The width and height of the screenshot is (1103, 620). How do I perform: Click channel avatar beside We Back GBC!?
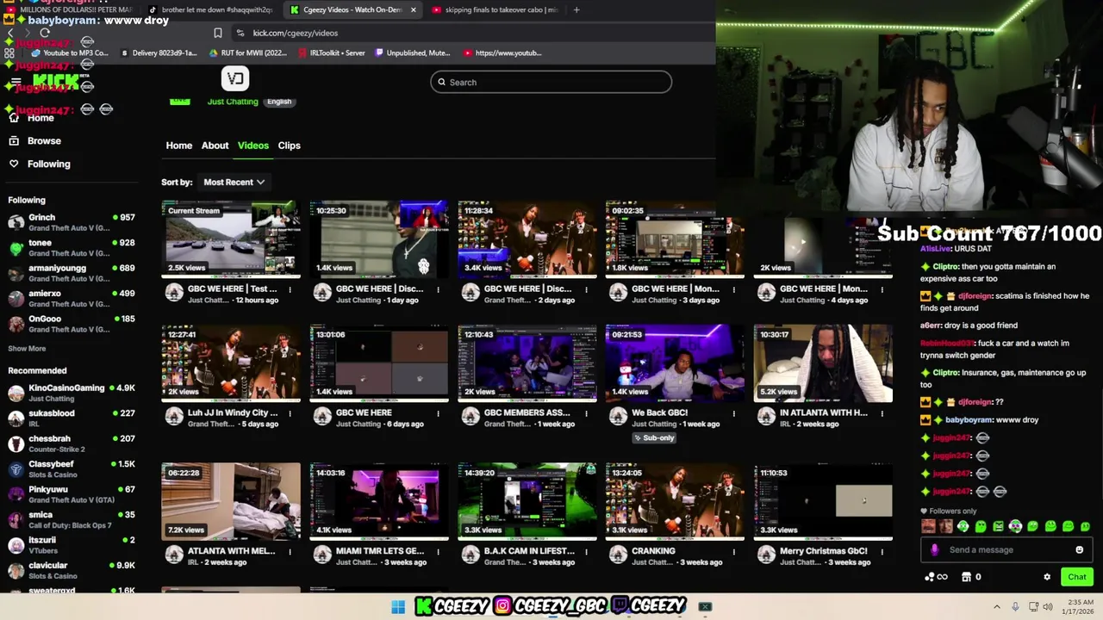(618, 417)
